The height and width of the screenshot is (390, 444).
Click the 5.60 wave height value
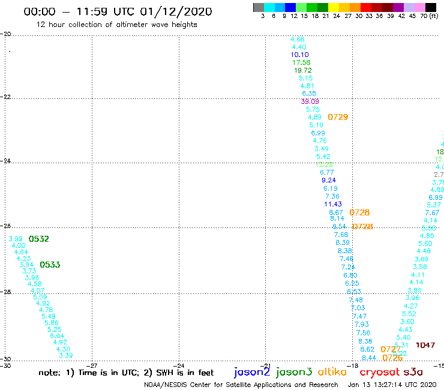[425, 244]
